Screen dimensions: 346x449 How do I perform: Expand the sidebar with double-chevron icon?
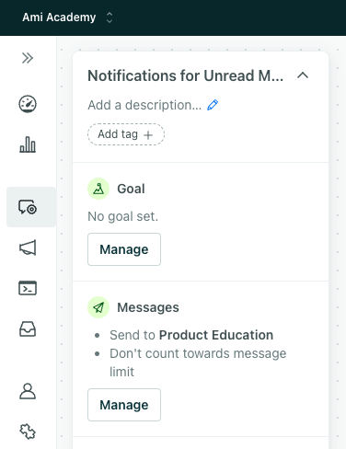(28, 58)
